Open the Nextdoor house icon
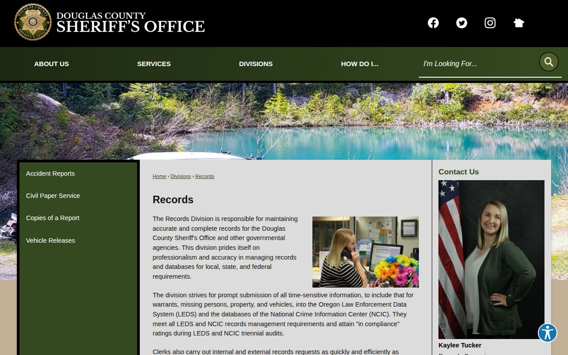The width and height of the screenshot is (568, 355). click(x=519, y=23)
